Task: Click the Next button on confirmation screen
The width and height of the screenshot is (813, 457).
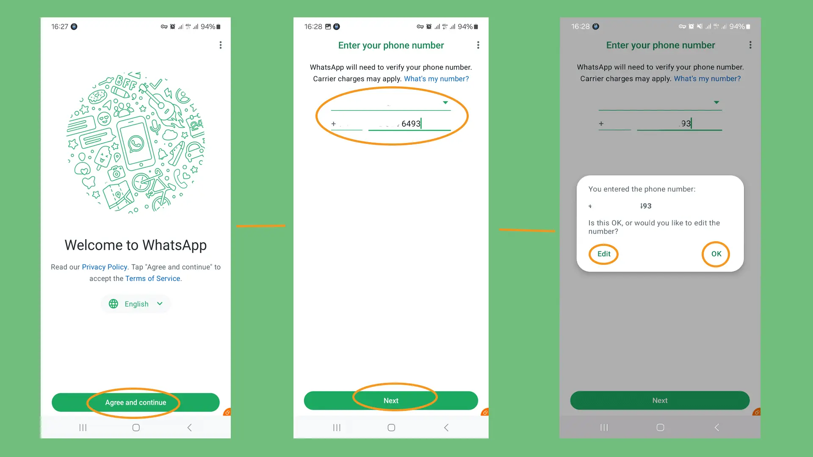Action: [660, 400]
